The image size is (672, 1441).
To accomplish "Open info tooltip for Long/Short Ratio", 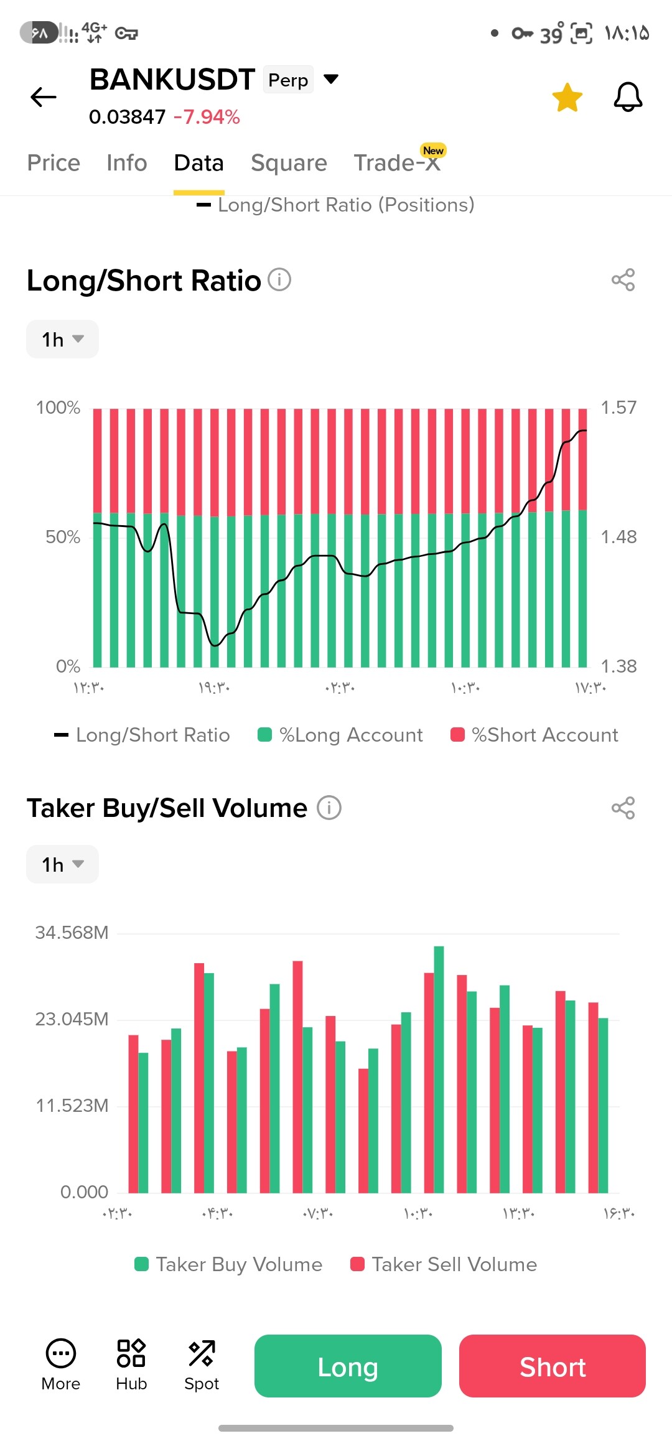I will coord(279,280).
